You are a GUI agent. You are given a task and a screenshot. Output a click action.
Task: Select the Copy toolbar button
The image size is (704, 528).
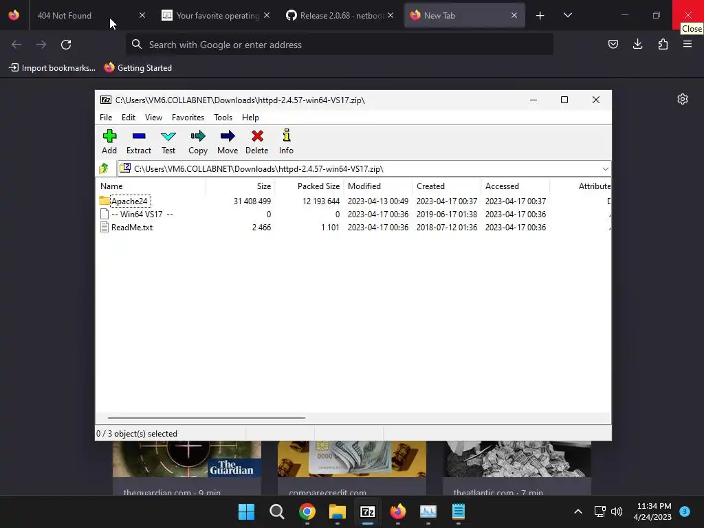pyautogui.click(x=198, y=142)
